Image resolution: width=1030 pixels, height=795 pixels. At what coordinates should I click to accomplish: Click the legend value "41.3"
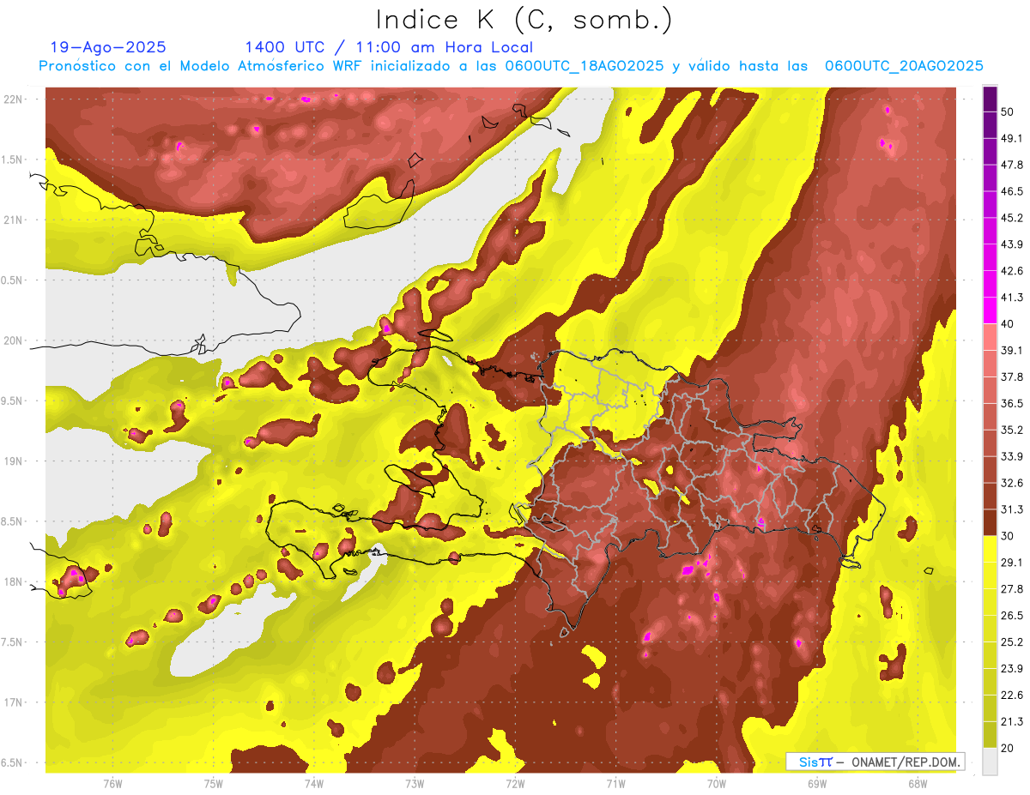(1011, 298)
